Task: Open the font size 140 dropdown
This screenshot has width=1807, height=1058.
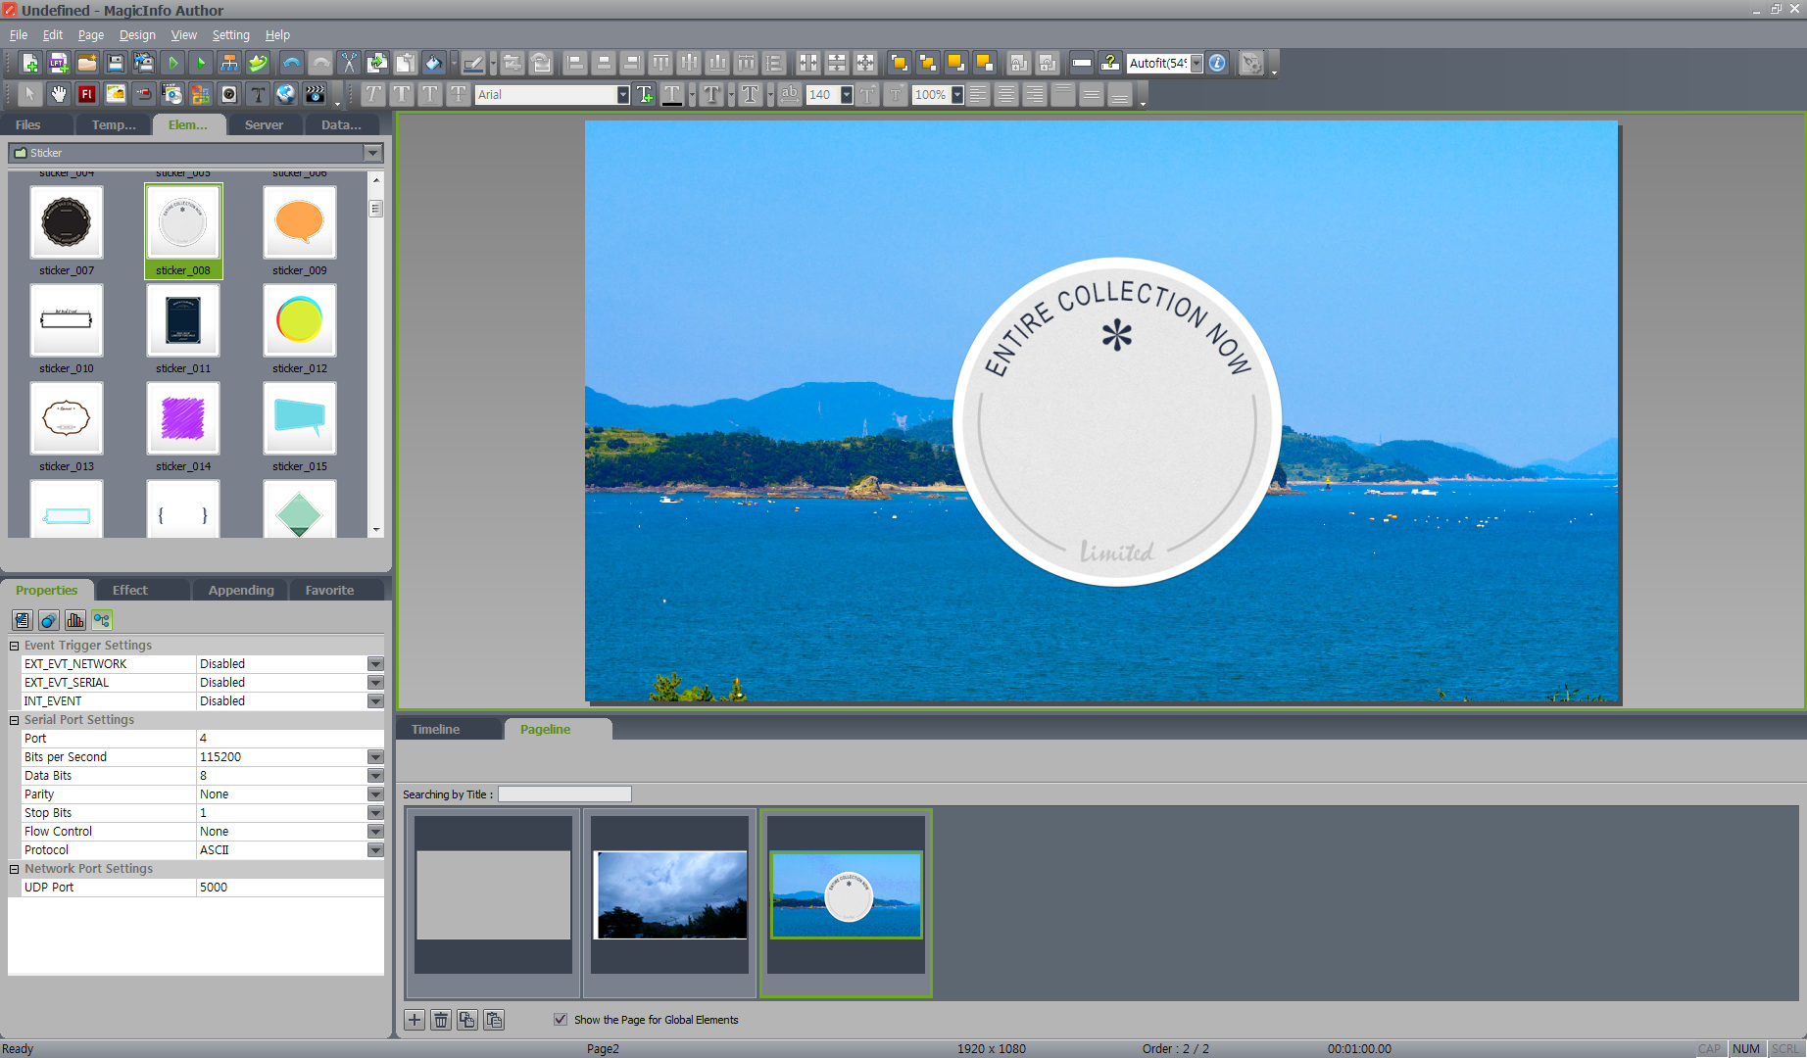Action: [847, 95]
